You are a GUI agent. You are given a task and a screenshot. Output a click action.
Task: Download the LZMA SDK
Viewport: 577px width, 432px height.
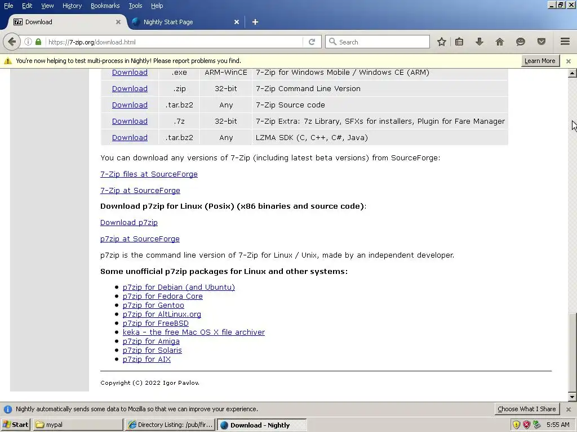[x=130, y=137]
